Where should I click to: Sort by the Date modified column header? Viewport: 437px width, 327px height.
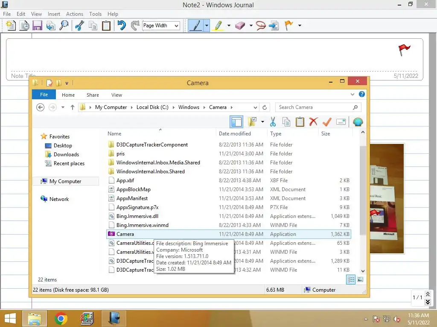235,134
